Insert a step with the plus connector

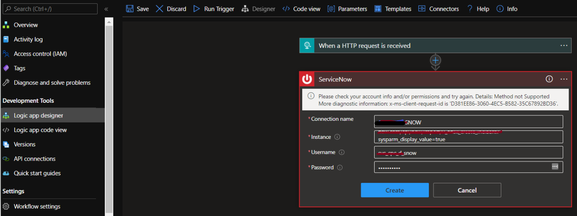(x=436, y=60)
